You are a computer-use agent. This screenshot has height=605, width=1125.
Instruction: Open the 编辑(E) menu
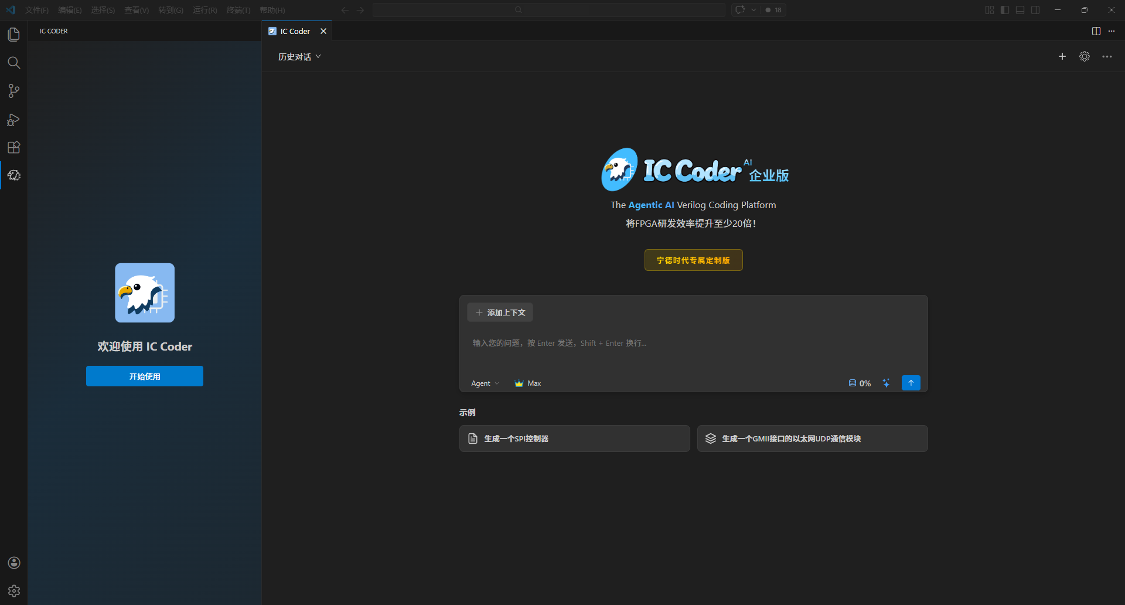pos(70,10)
